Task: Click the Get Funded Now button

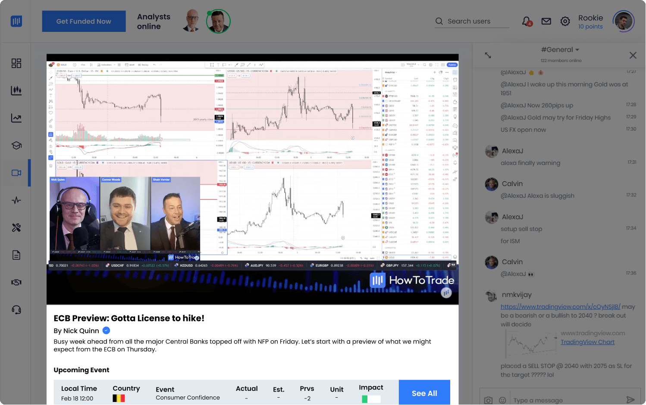Action: pyautogui.click(x=84, y=21)
